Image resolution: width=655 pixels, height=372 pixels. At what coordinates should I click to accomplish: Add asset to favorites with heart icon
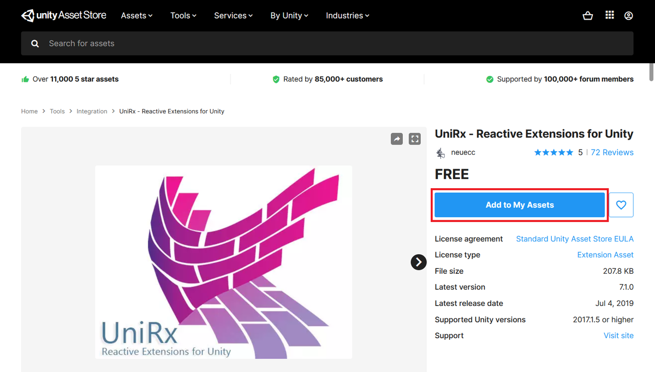pyautogui.click(x=621, y=205)
